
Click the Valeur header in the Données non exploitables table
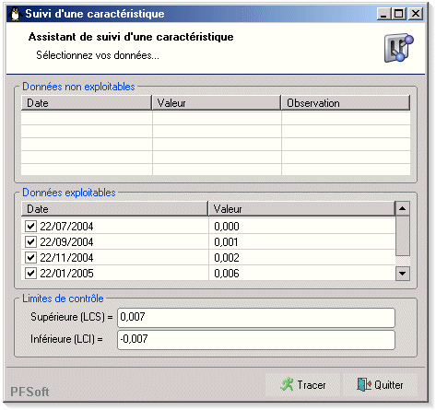coord(217,103)
